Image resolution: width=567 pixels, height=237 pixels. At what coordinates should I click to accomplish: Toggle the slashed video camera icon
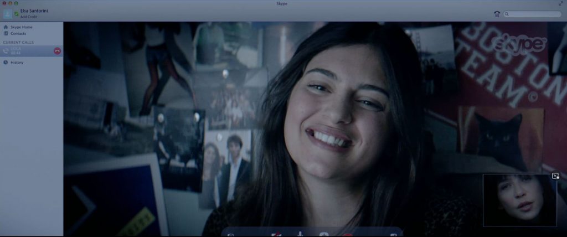[x=276, y=234]
